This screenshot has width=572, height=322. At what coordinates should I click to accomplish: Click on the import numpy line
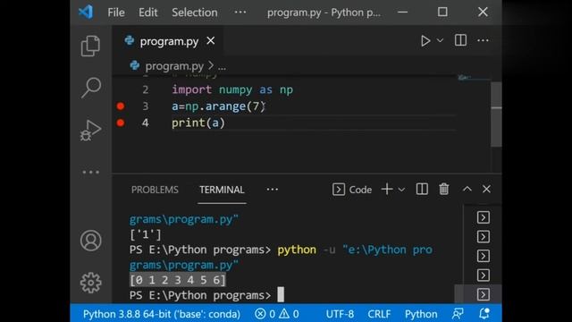232,89
